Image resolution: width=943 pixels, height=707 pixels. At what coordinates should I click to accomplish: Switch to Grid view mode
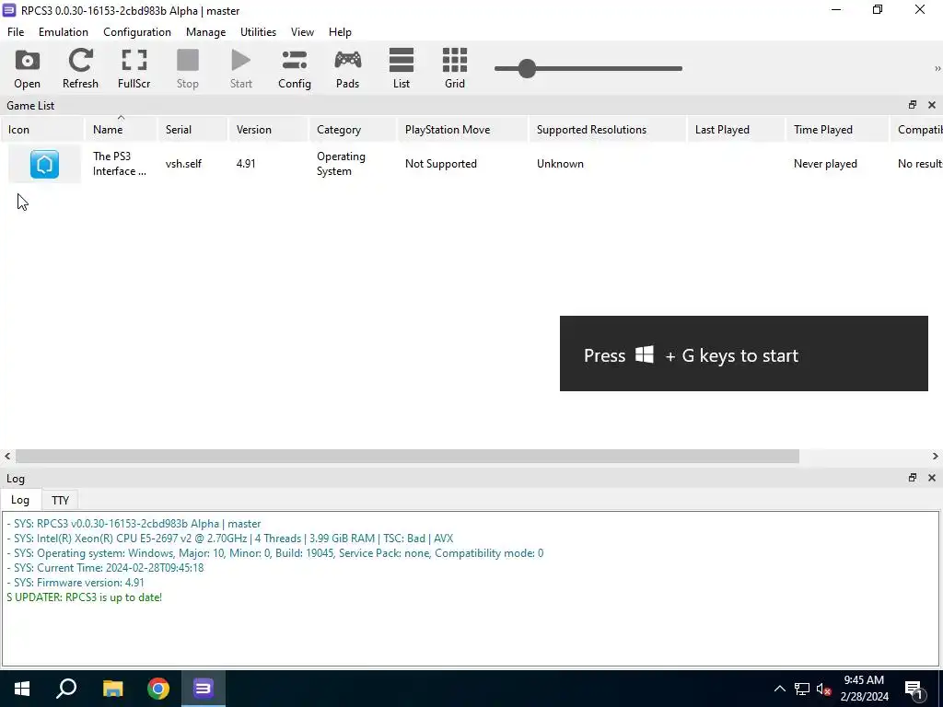[x=455, y=68]
